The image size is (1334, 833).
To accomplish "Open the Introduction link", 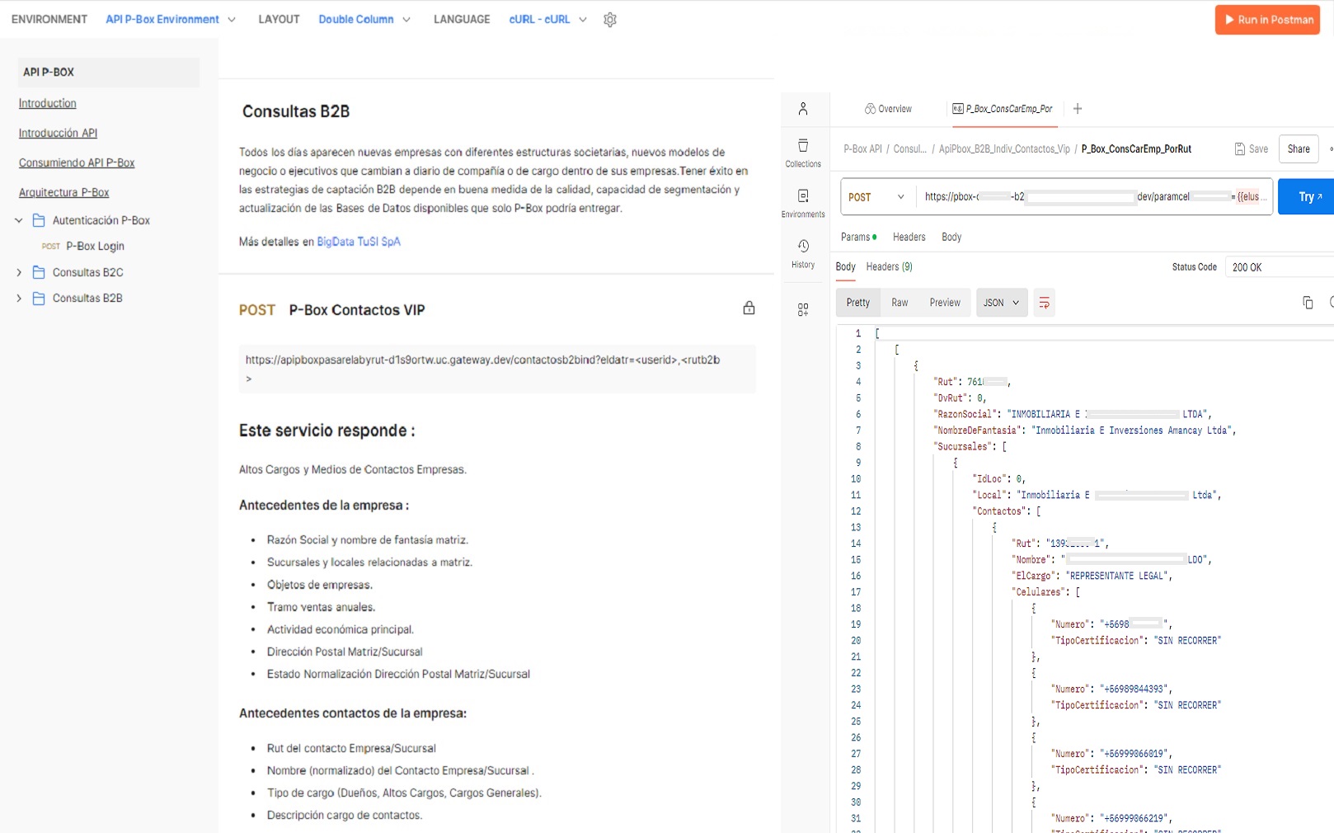I will pyautogui.click(x=48, y=103).
